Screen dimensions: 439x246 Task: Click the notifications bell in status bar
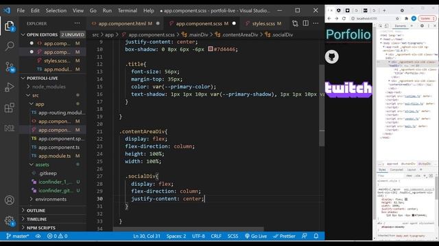316,236
